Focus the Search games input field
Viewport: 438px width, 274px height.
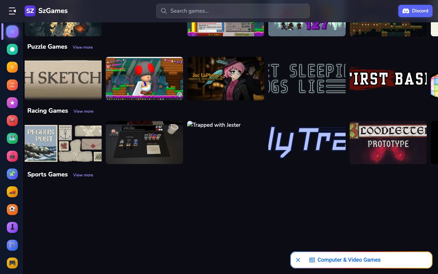coord(233,11)
